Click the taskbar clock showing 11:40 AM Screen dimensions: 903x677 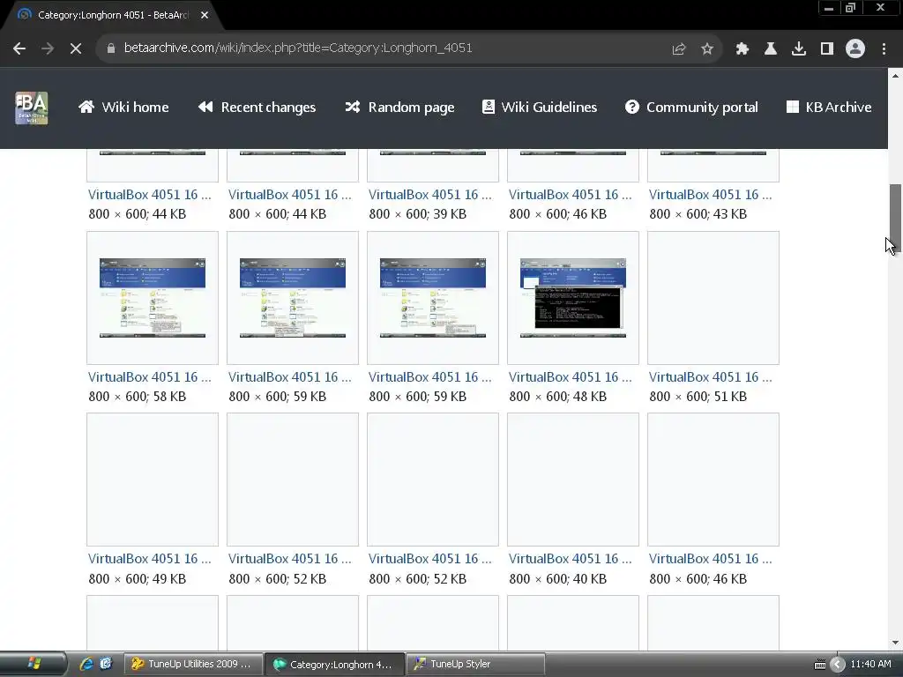pyautogui.click(x=870, y=664)
